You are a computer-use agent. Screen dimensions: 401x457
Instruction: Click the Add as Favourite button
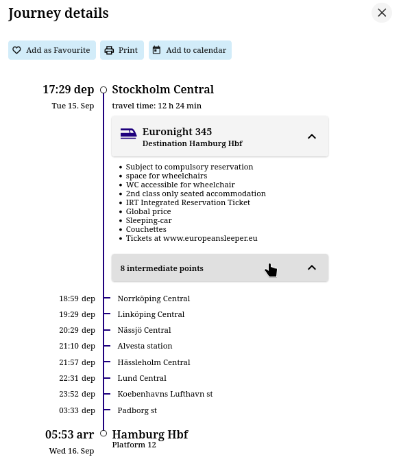click(52, 50)
